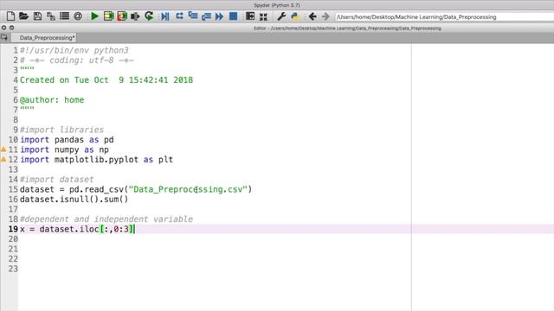Image resolution: width=554 pixels, height=311 pixels.
Task: Open the file list icon in toolbar
Action: click(64, 16)
